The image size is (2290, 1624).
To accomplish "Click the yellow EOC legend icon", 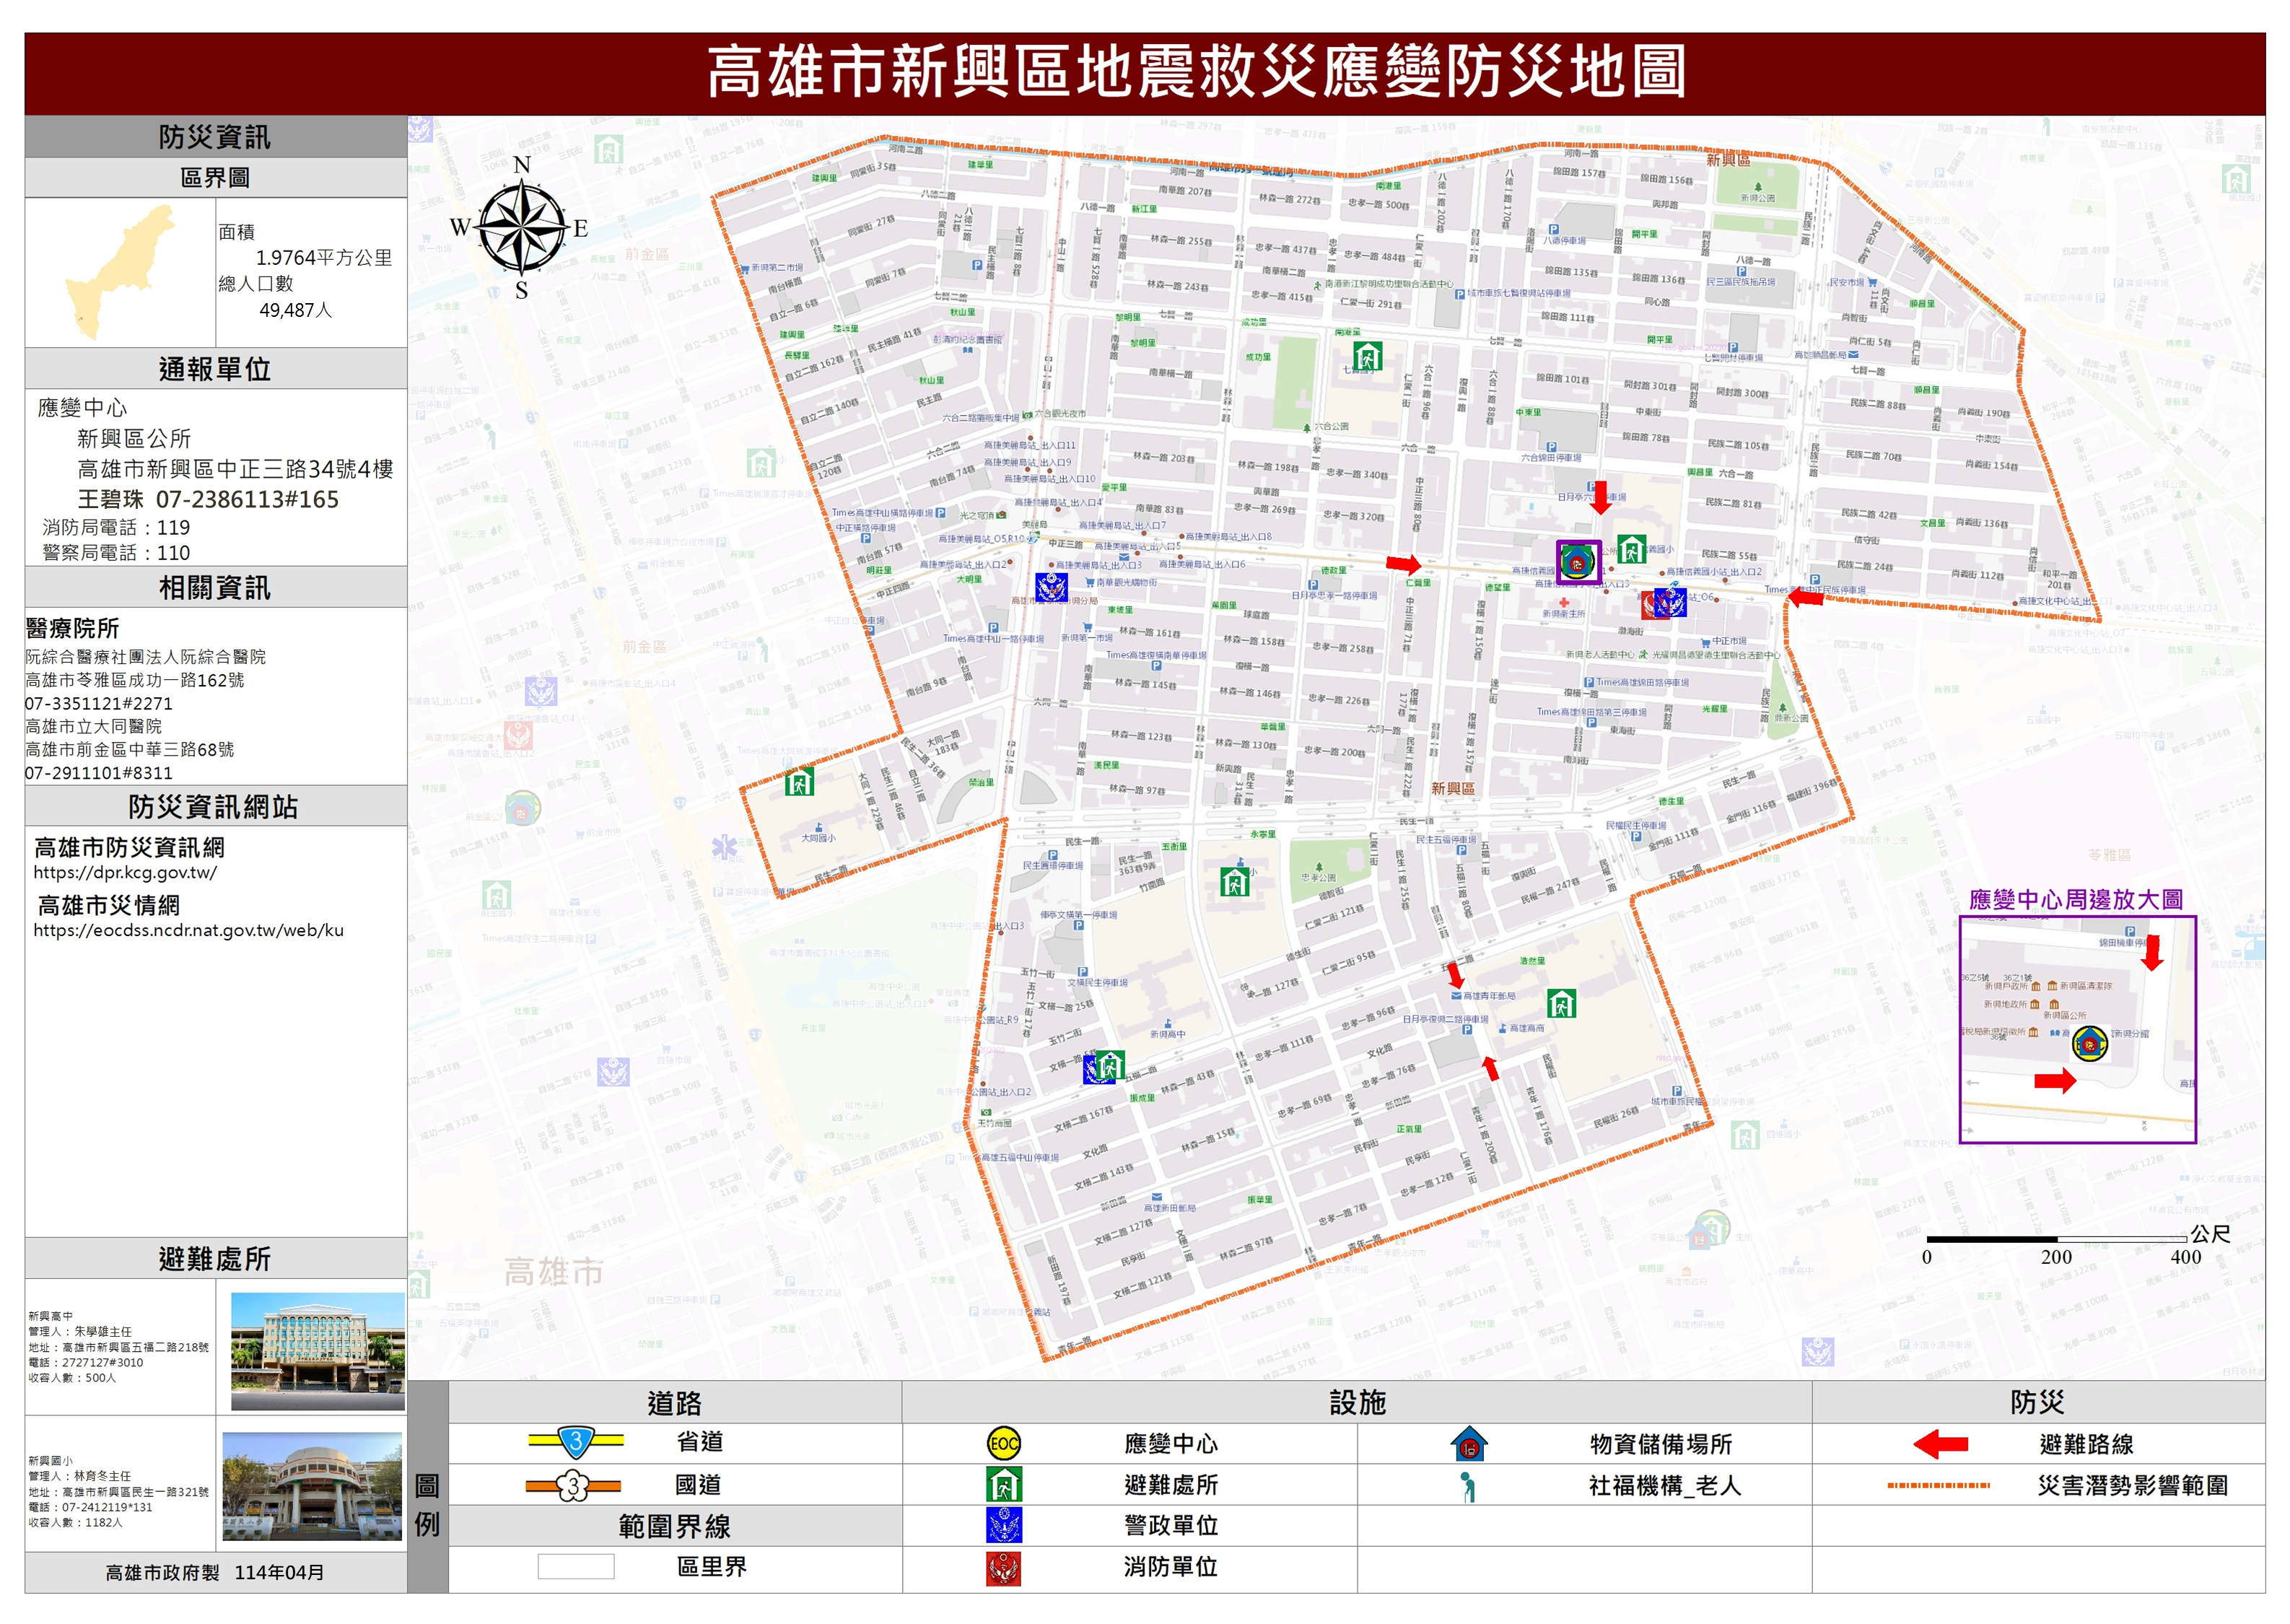I will point(1003,1443).
